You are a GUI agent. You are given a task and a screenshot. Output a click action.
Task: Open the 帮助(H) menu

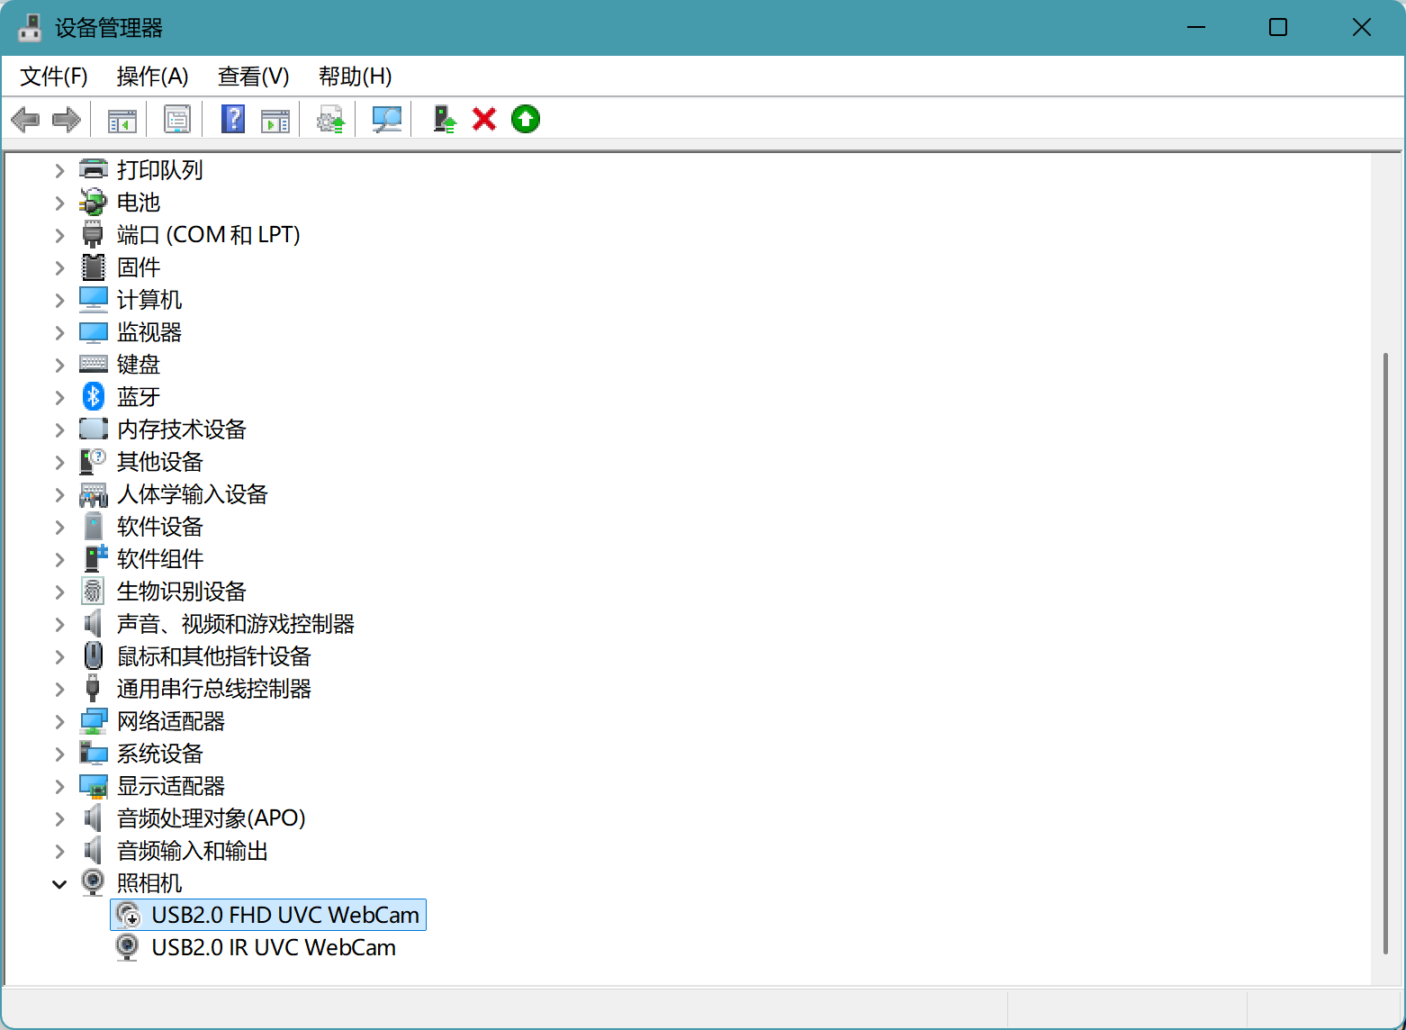pyautogui.click(x=355, y=77)
